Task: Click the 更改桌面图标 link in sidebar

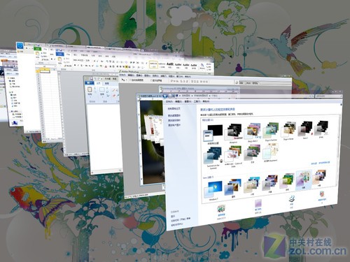Action: (174, 115)
